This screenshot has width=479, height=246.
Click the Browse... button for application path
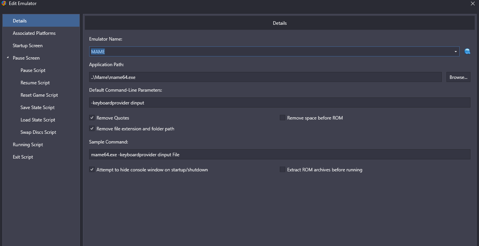[x=458, y=77]
